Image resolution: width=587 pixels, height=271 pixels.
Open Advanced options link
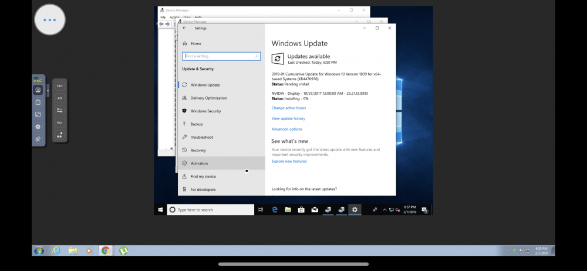[x=287, y=129]
